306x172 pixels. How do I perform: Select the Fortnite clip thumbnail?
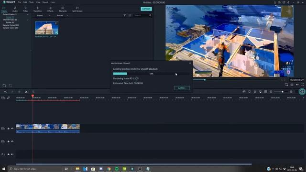pyautogui.click(x=46, y=28)
